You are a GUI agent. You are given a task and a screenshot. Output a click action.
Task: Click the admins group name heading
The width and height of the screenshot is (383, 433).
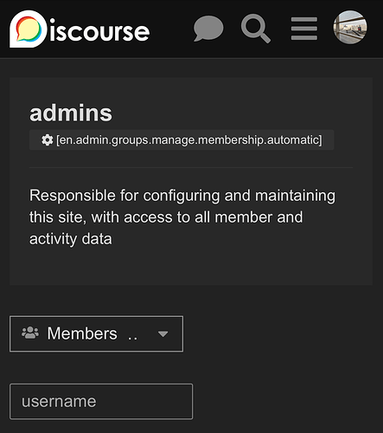[71, 113]
